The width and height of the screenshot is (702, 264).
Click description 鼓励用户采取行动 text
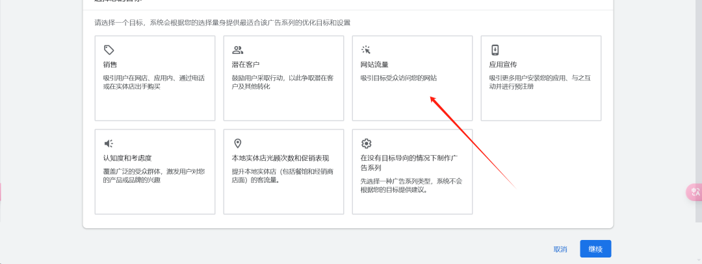(x=283, y=82)
